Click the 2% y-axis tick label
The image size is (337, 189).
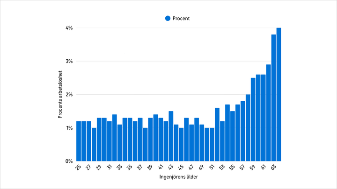[x=69, y=95]
